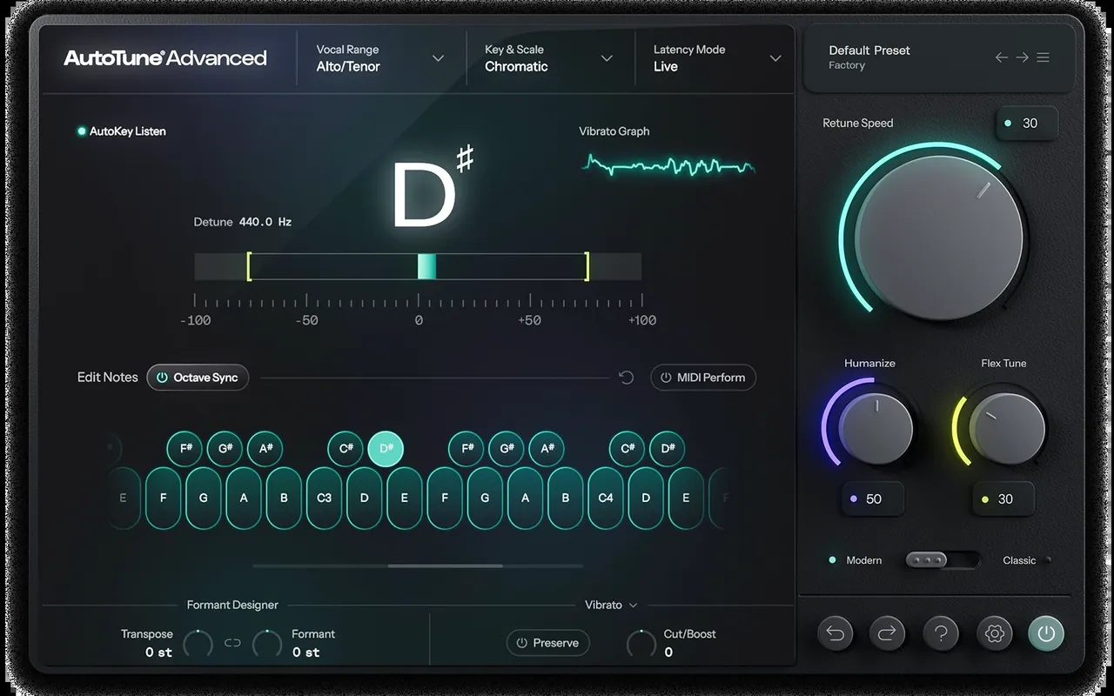This screenshot has width=1114, height=696.
Task: Click the redo arrow button
Action: click(887, 633)
